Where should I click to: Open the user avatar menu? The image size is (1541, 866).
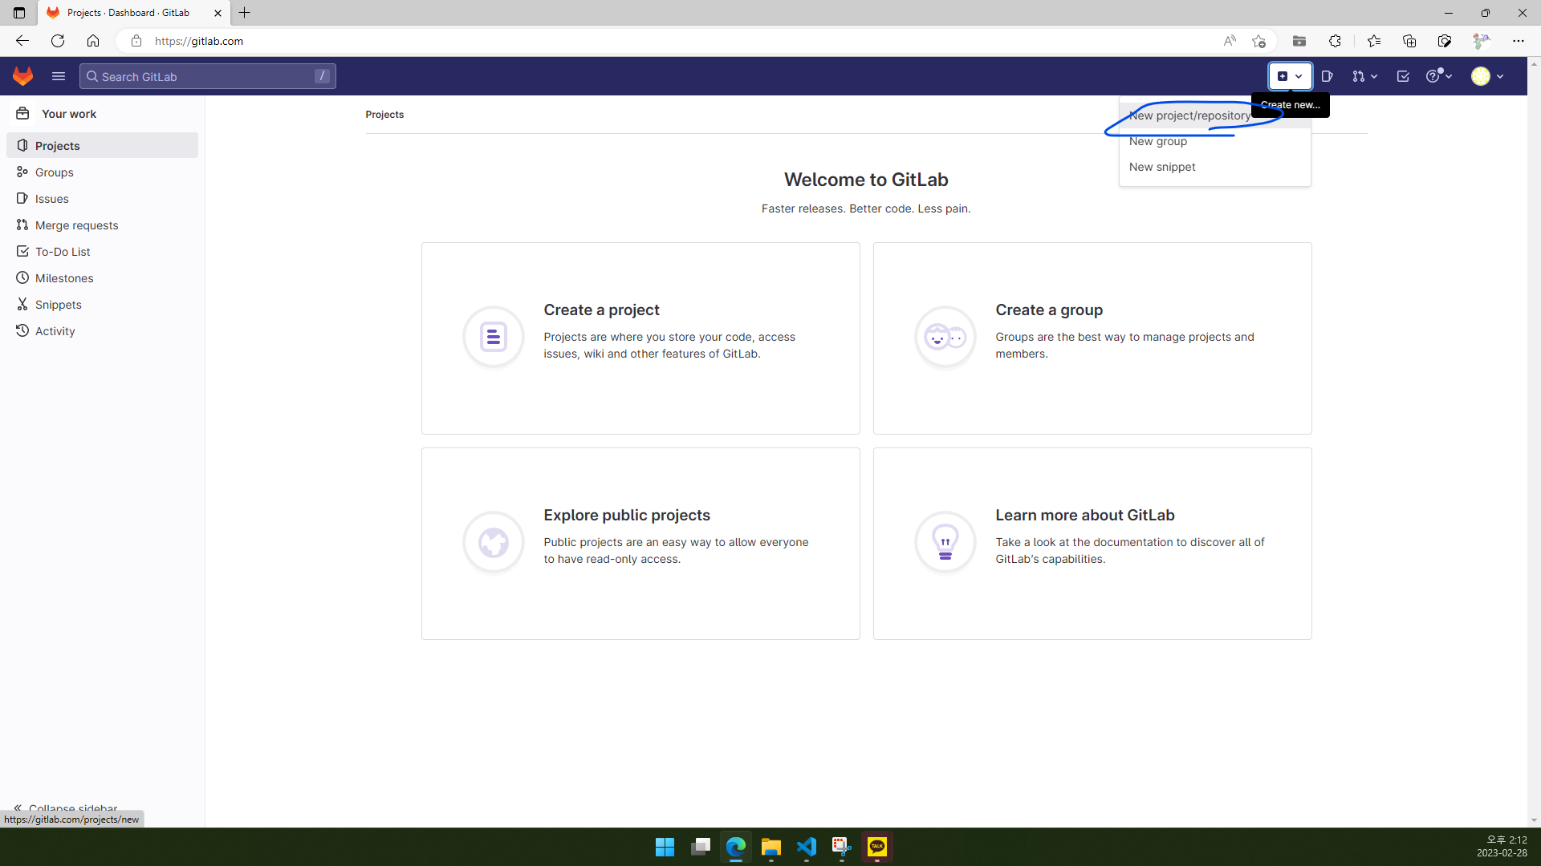tap(1487, 76)
